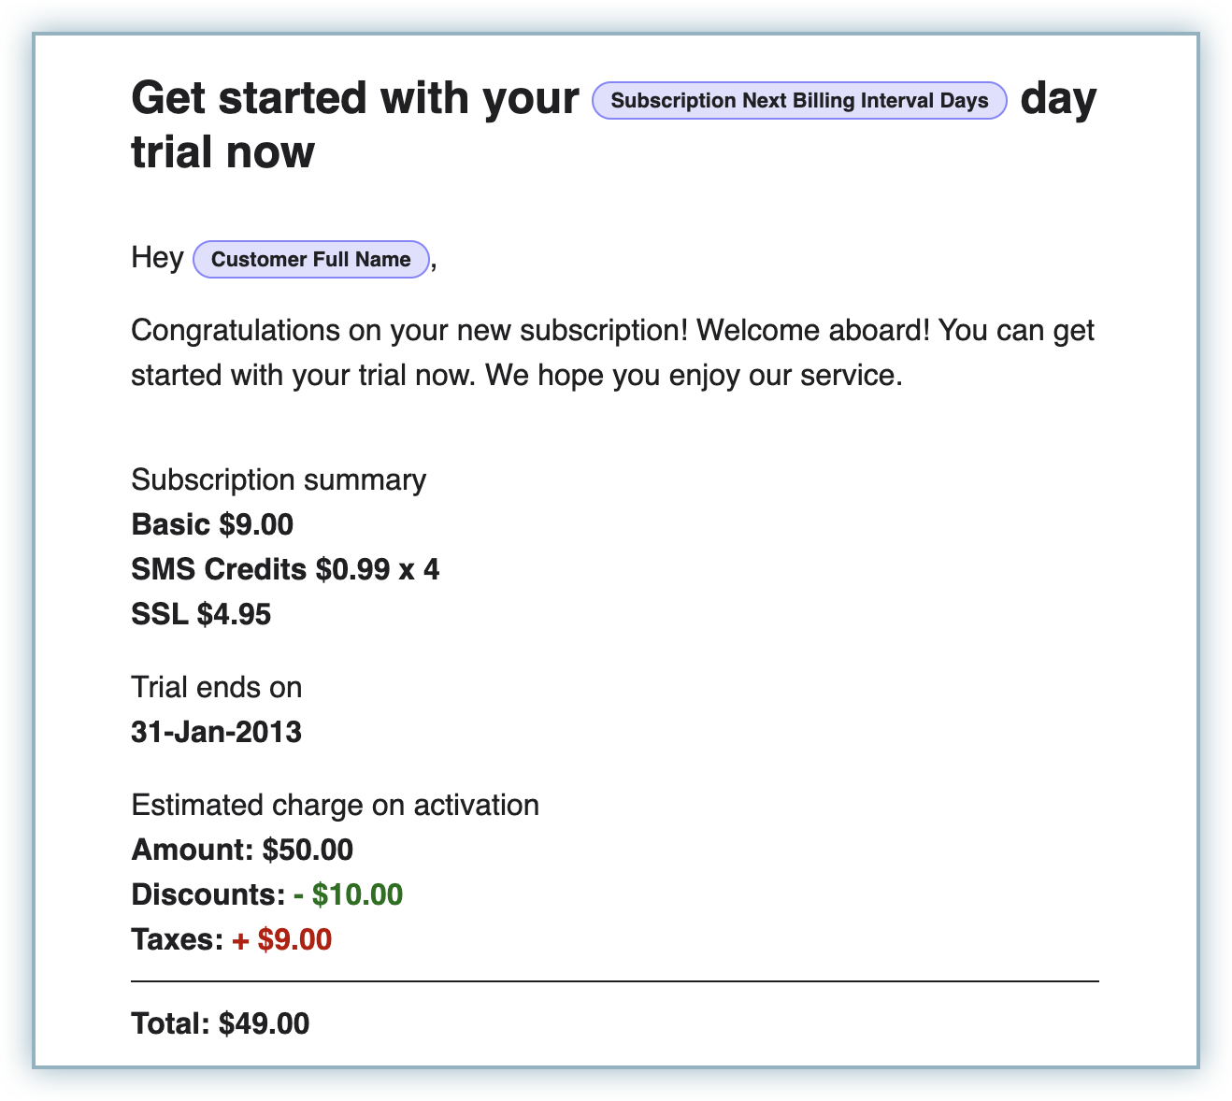Click the "Hey" greeting text
This screenshot has width=1232, height=1101.
(157, 258)
